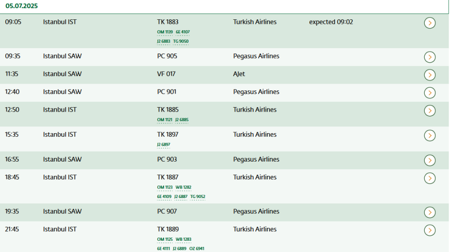450x252 pixels.
Task: Select the AJet airline name
Action: coord(239,74)
